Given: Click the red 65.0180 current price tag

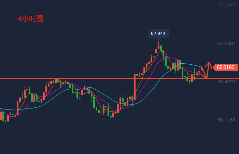Looking at the screenshot, I should tap(225, 67).
